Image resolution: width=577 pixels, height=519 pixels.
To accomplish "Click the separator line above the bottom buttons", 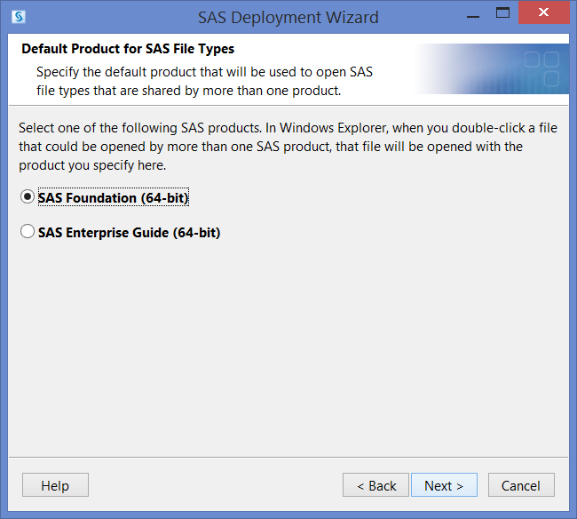I will pos(288,457).
